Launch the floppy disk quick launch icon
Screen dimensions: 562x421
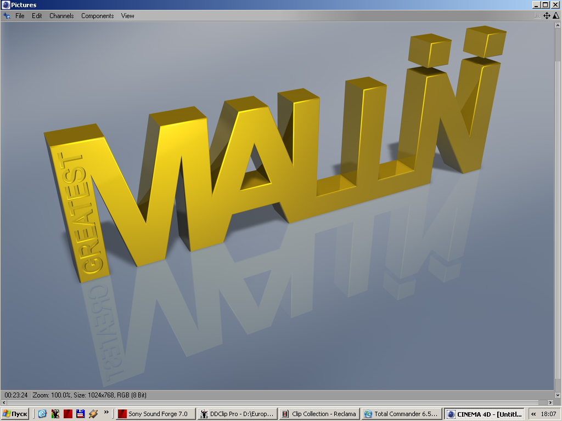tap(80, 414)
